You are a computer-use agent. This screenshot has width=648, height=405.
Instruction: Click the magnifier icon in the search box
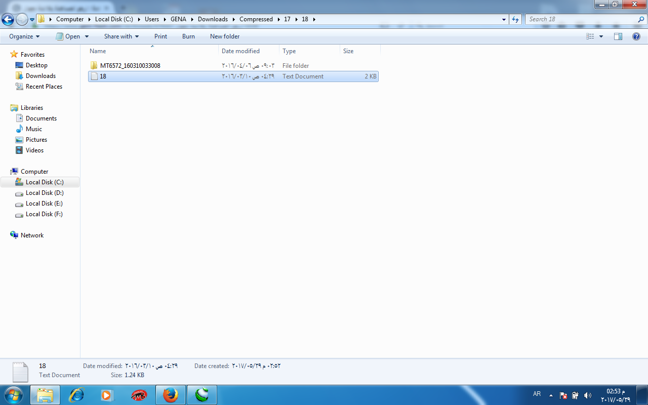point(641,19)
